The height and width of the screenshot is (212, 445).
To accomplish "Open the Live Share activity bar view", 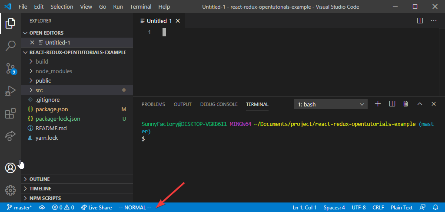I will click(x=10, y=136).
